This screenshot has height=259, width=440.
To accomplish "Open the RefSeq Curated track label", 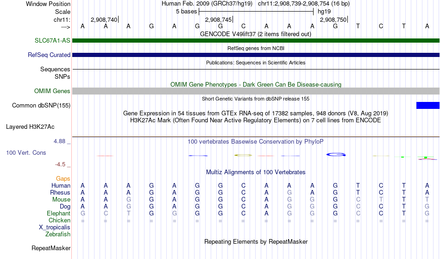I will click(x=49, y=55).
